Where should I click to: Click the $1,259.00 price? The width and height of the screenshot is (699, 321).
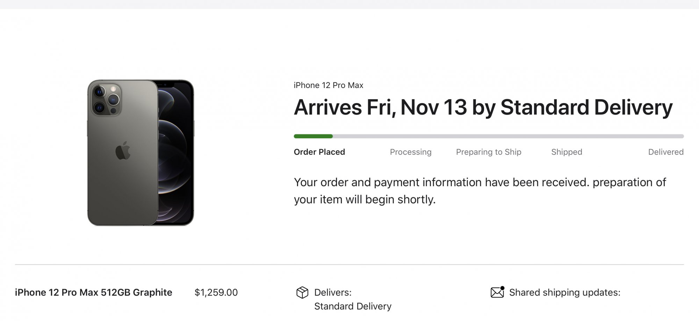[x=216, y=292]
